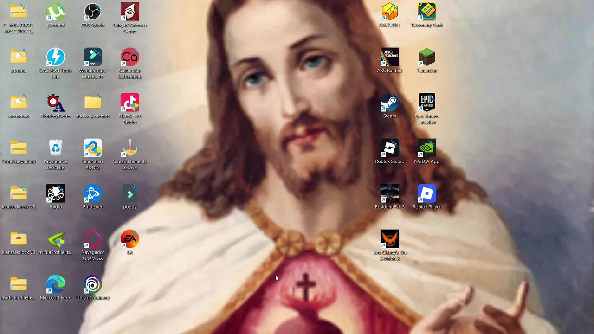The image size is (594, 334).
Task: Launch the Geometry Dash shortcut
Action: coord(427,12)
